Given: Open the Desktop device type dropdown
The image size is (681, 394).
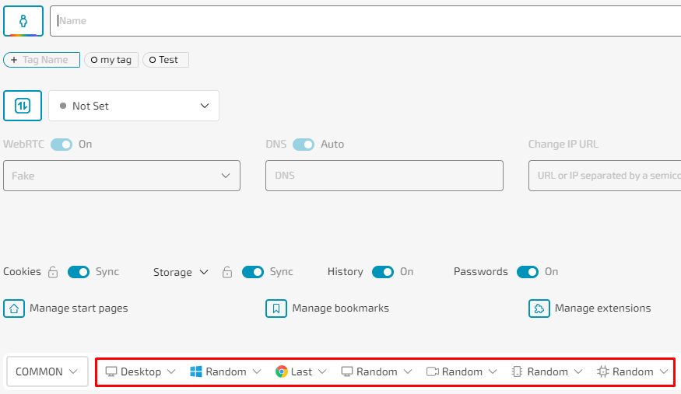Looking at the screenshot, I should point(140,371).
